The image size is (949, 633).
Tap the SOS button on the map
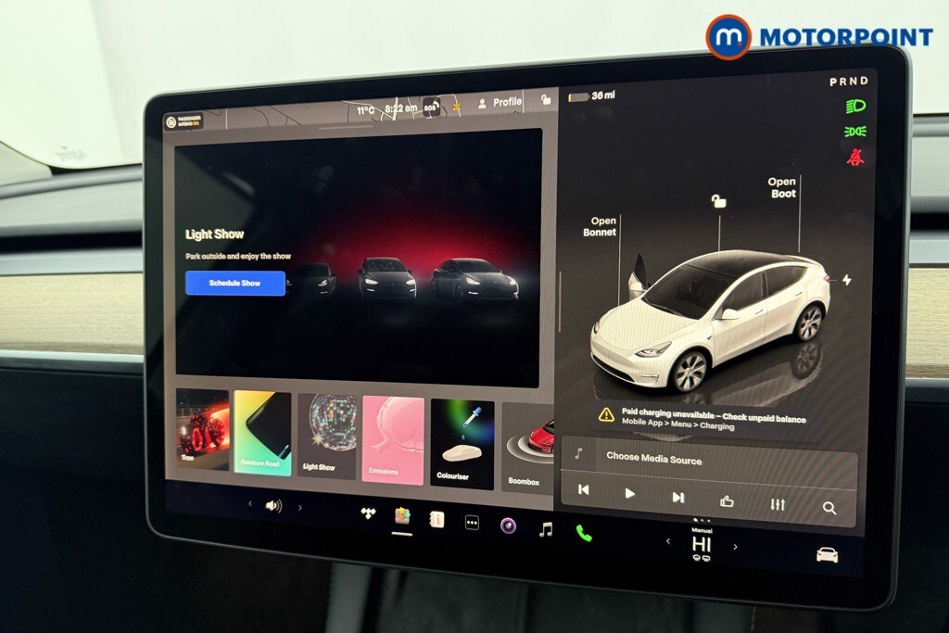point(432,106)
